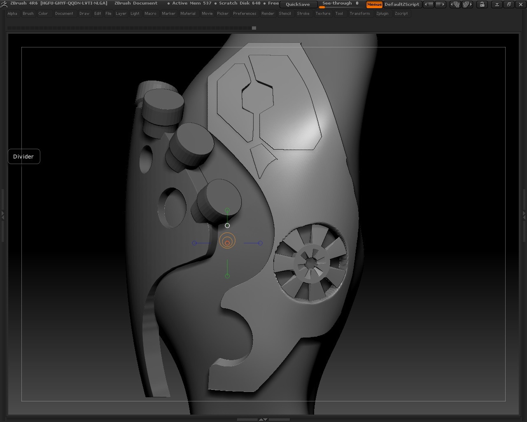
Task: Click the right blue gyro handle
Action: pyautogui.click(x=260, y=243)
